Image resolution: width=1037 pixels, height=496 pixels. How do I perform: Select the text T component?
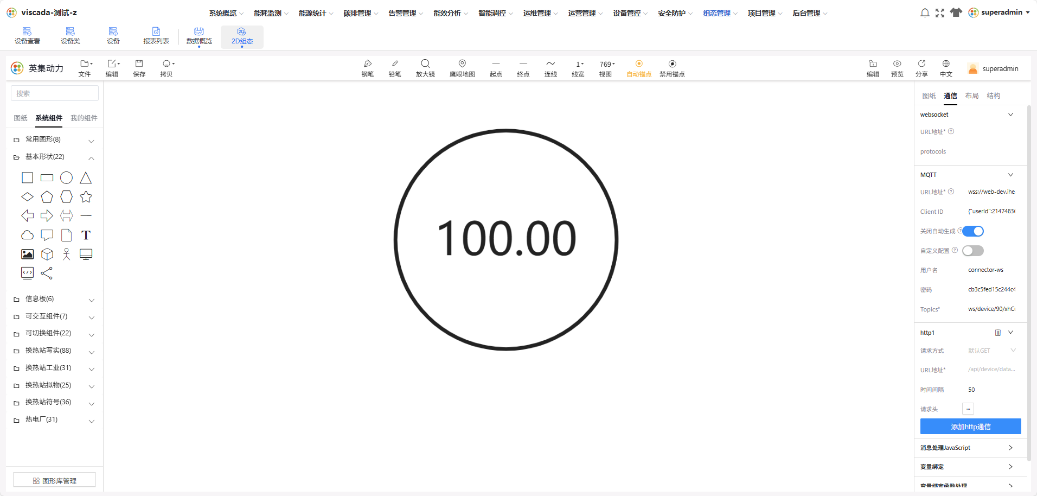click(86, 235)
